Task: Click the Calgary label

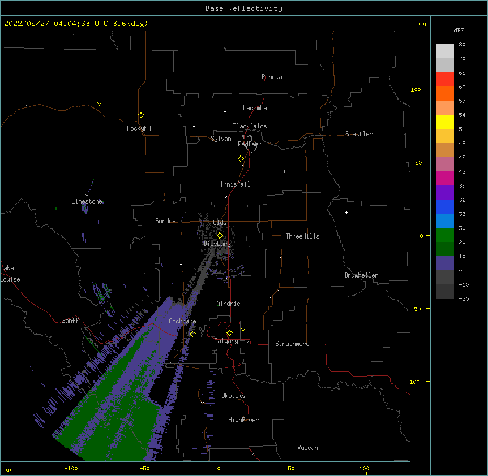Action: coord(226,341)
